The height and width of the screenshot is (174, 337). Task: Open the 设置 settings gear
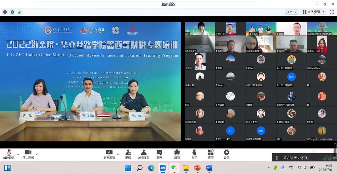tap(226, 154)
